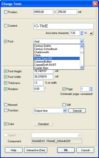Click the Help button
The height and width of the screenshot is (158, 99).
(x=14, y=150)
